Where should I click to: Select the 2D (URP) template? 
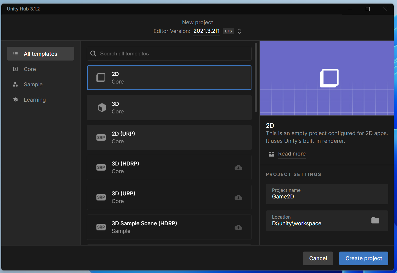click(x=169, y=138)
